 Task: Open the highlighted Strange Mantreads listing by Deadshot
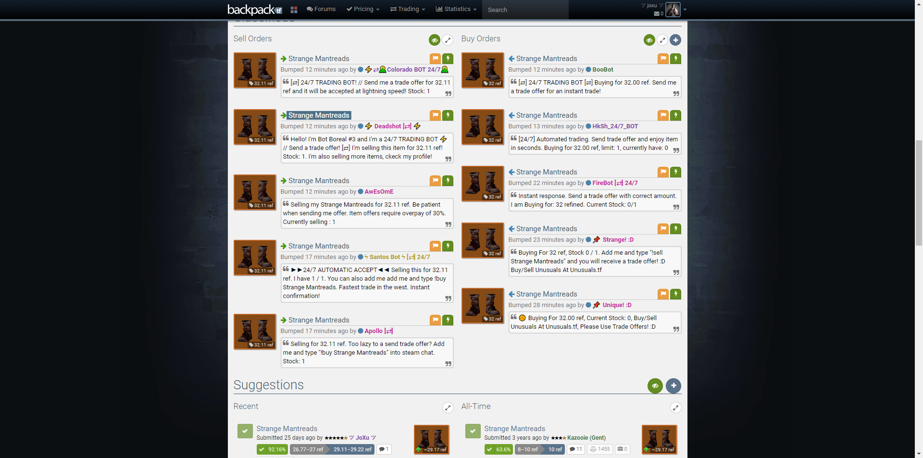tap(319, 115)
